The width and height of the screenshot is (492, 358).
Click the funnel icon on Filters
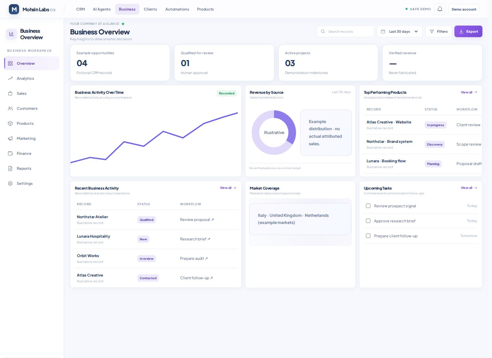click(432, 31)
